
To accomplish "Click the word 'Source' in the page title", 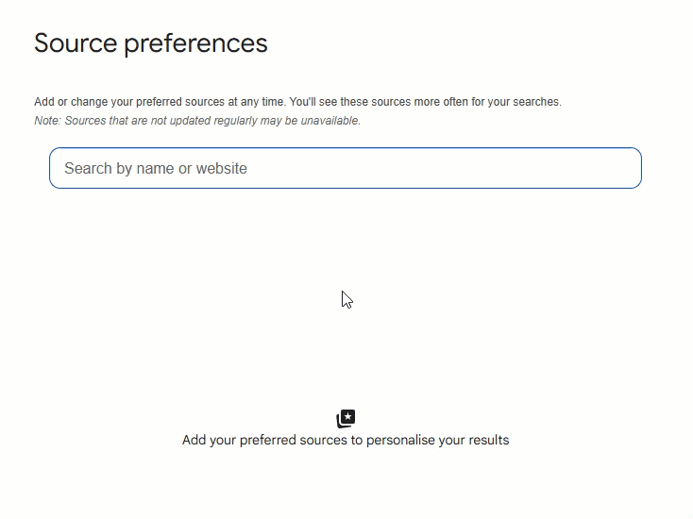I will 76,43.
